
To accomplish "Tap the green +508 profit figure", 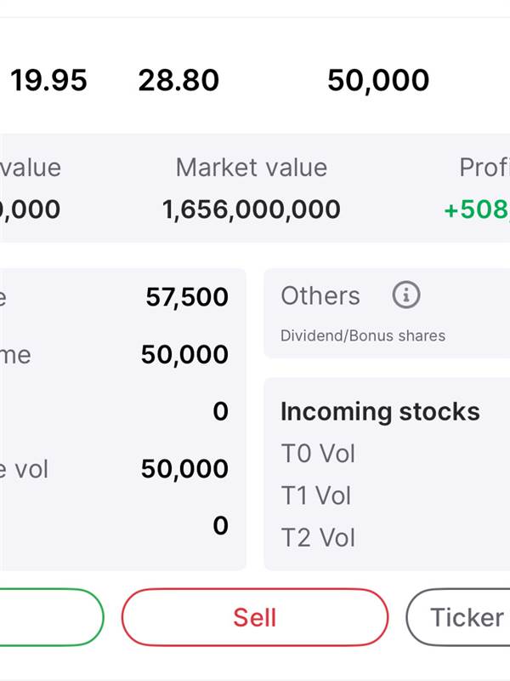I will pos(477,209).
